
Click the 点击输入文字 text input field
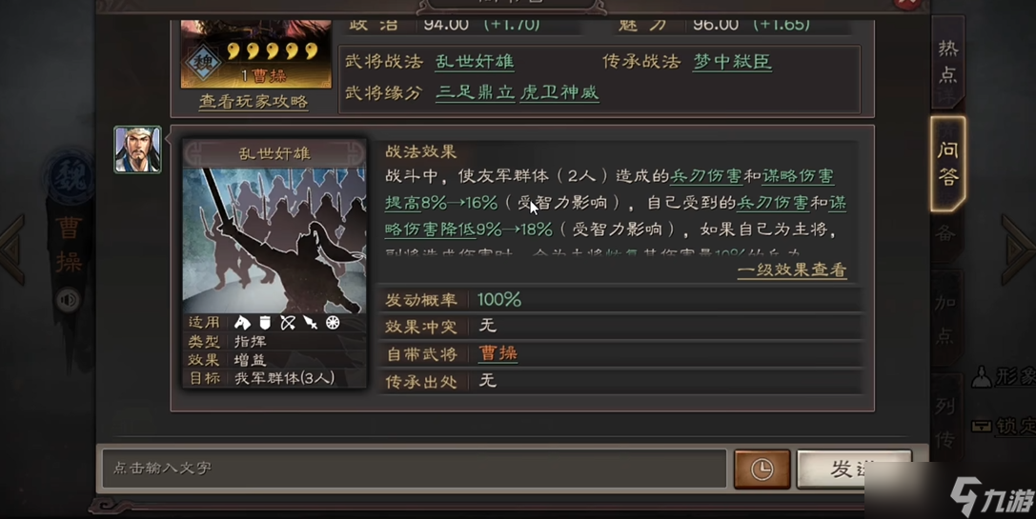point(415,469)
